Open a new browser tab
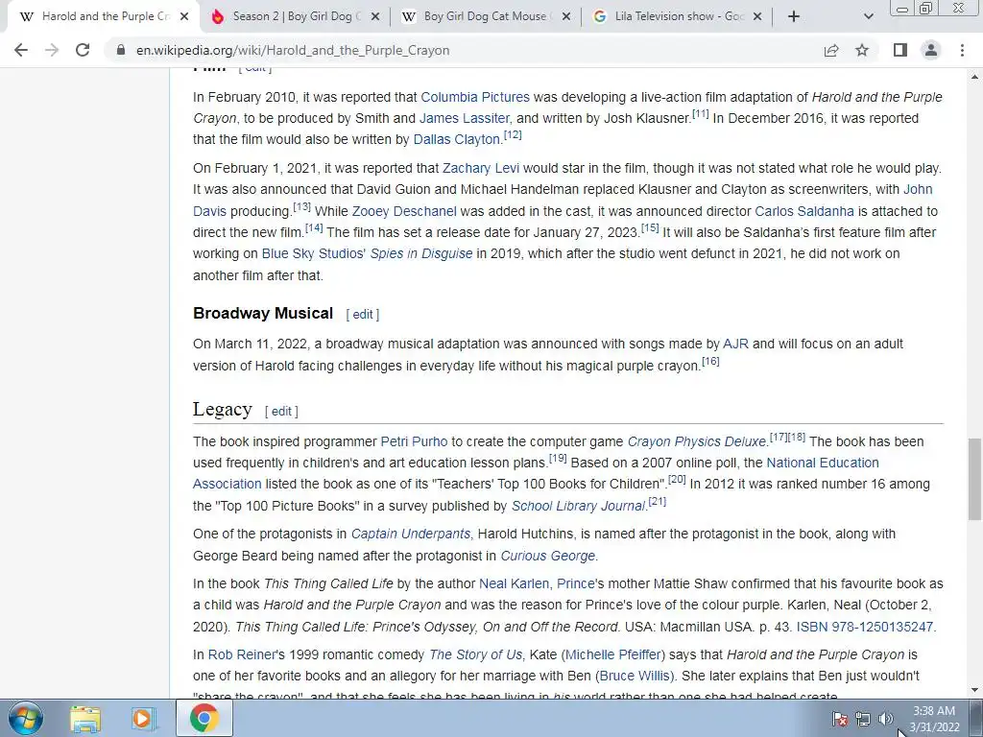The width and height of the screenshot is (983, 737). (x=794, y=17)
